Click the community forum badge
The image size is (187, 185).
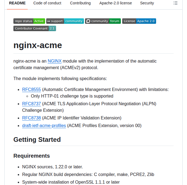[103, 21]
